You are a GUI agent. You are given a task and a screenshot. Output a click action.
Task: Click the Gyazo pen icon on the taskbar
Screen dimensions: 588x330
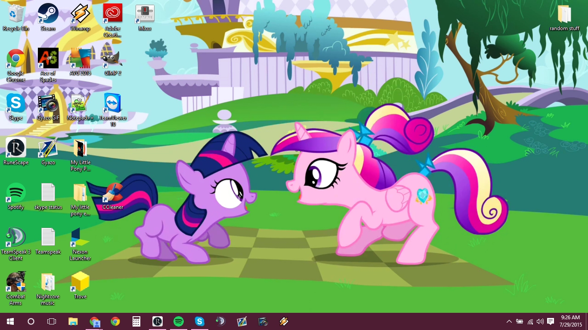pos(242,321)
